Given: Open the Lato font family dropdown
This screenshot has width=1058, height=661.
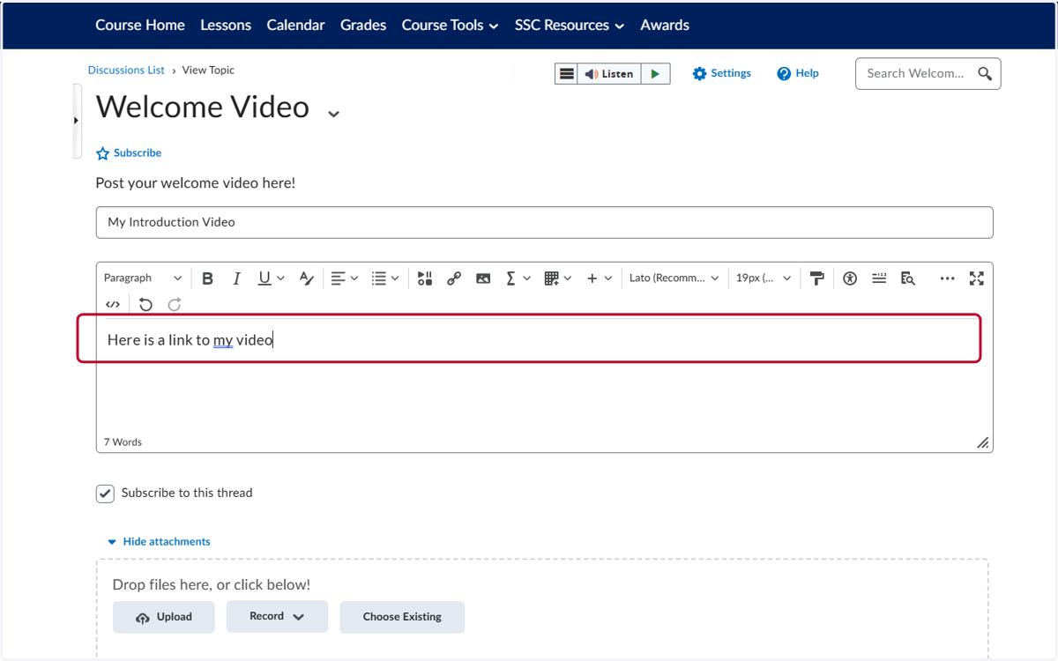Looking at the screenshot, I should 674,279.
